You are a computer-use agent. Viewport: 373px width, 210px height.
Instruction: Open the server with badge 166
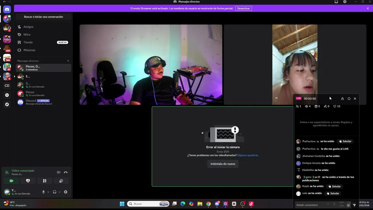(x=7, y=58)
